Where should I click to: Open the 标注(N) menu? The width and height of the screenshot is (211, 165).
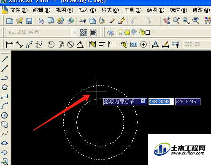coord(179,10)
